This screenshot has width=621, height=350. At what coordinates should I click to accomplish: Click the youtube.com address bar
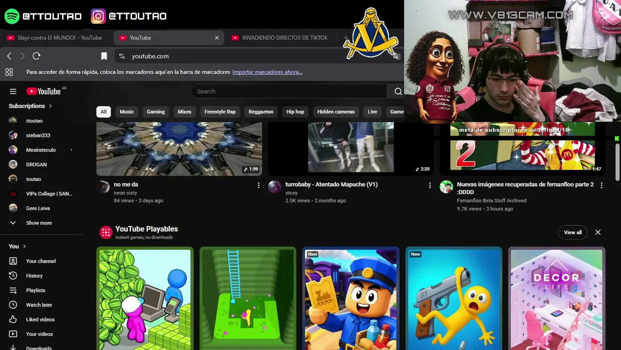click(x=258, y=56)
